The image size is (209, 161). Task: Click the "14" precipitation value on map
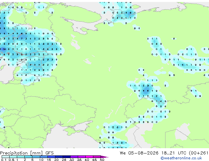point(4,49)
